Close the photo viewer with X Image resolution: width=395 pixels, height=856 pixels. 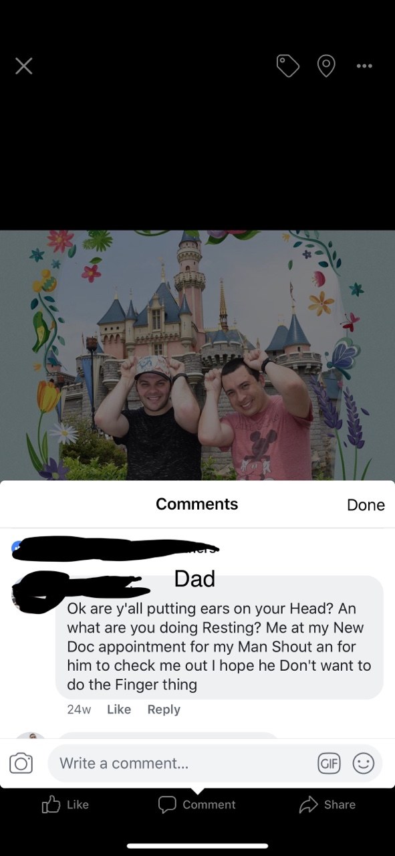click(24, 66)
